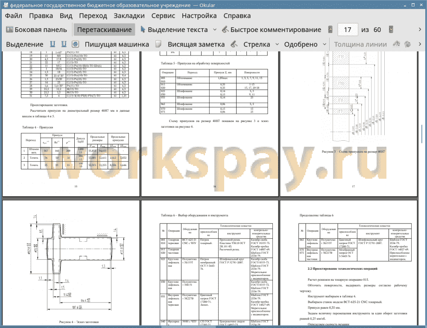The height and width of the screenshot is (328, 427).
Task: Click page 17 with Рисунок 3 diagram
Action: pyautogui.click(x=348, y=123)
